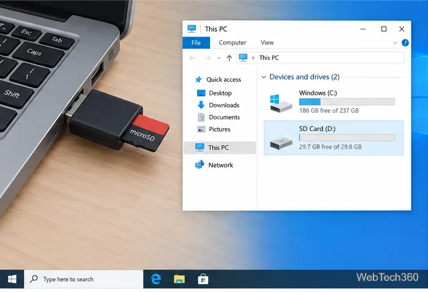The image size is (428, 292).
Task: Open Help via blue question mark icon
Action: (405, 43)
